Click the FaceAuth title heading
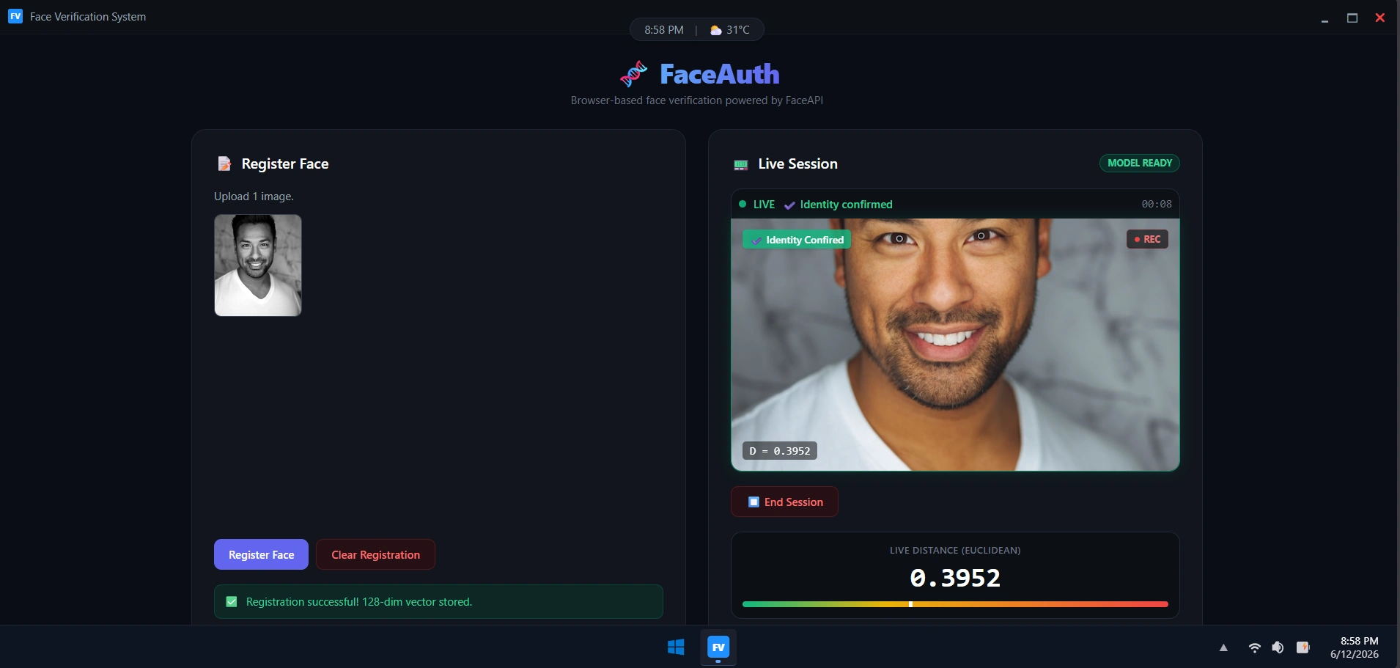Viewport: 1400px width, 668px height. click(720, 74)
